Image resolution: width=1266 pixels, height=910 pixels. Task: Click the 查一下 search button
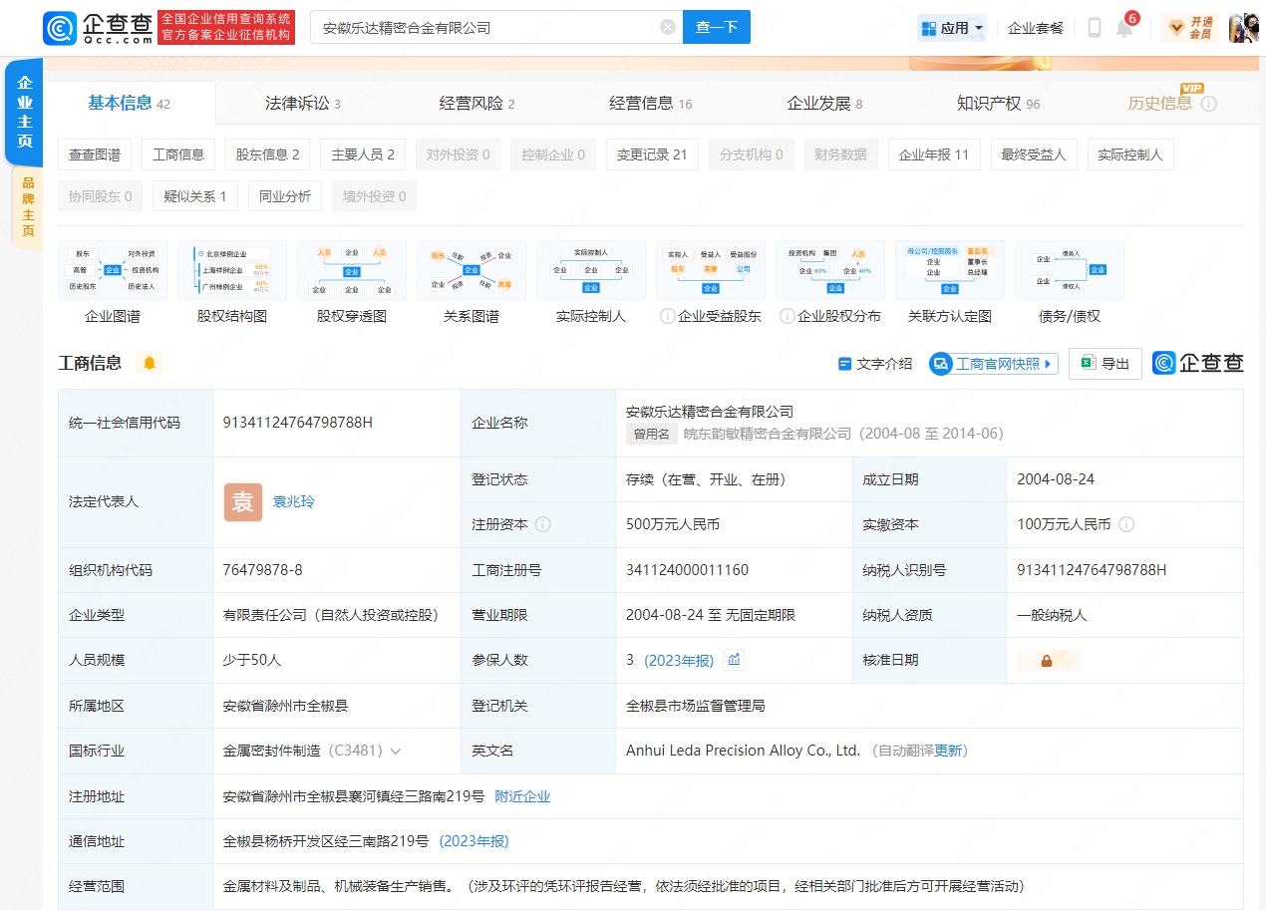[716, 27]
